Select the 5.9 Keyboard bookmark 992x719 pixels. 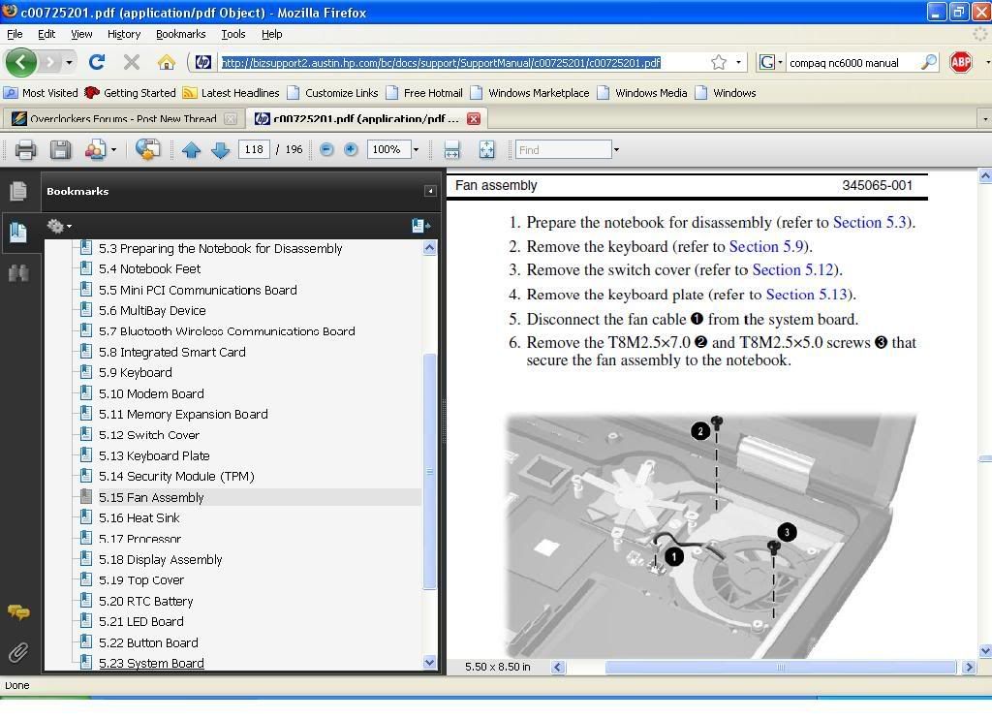click(x=136, y=372)
